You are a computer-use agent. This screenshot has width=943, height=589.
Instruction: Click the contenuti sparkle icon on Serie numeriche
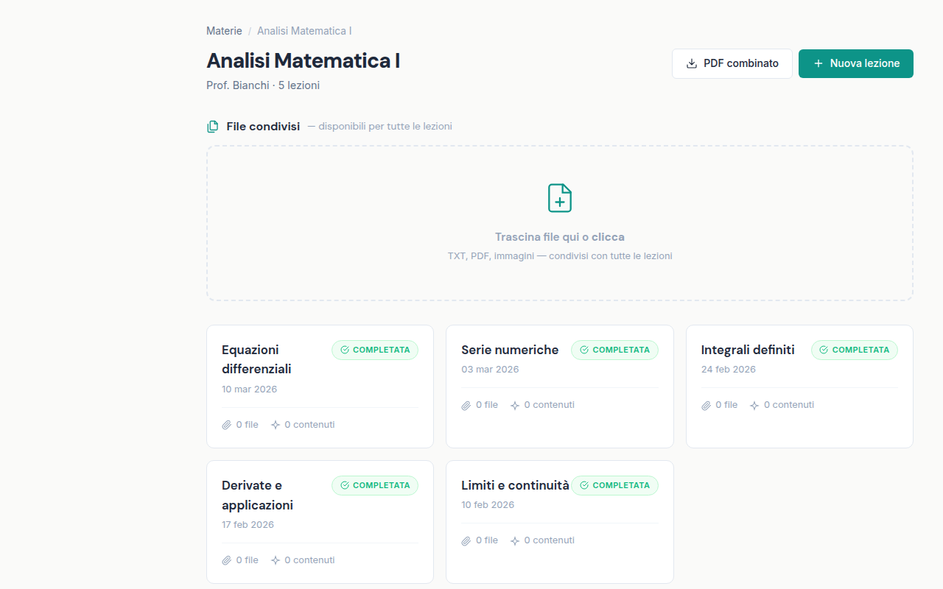tap(513, 404)
